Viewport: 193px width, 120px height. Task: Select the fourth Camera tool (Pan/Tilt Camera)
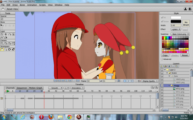tap(13, 43)
